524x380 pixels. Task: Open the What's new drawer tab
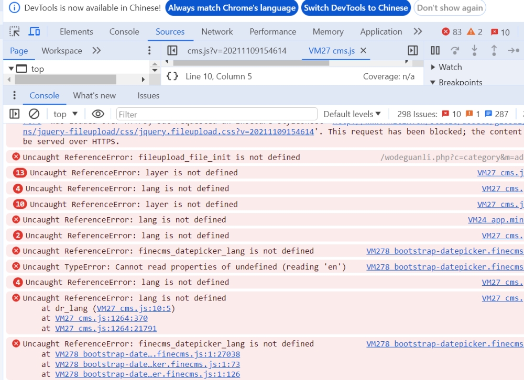click(x=94, y=96)
